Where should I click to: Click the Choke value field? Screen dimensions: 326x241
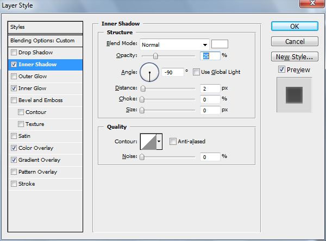pyautogui.click(x=210, y=99)
